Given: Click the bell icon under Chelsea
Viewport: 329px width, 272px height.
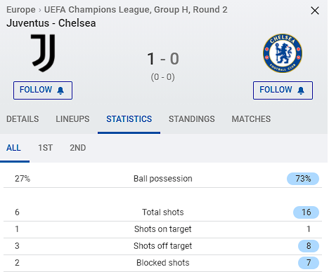Looking at the screenshot, I should pos(301,90).
